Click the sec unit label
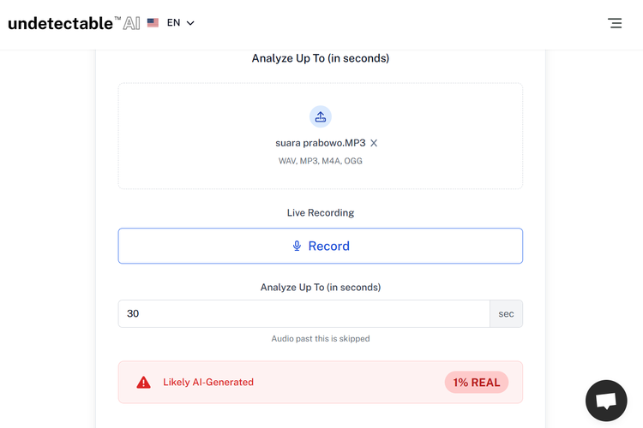Image resolution: width=643 pixels, height=428 pixels. [x=506, y=313]
